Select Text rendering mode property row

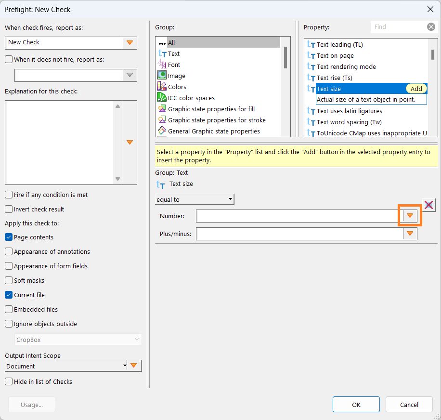[x=367, y=66]
